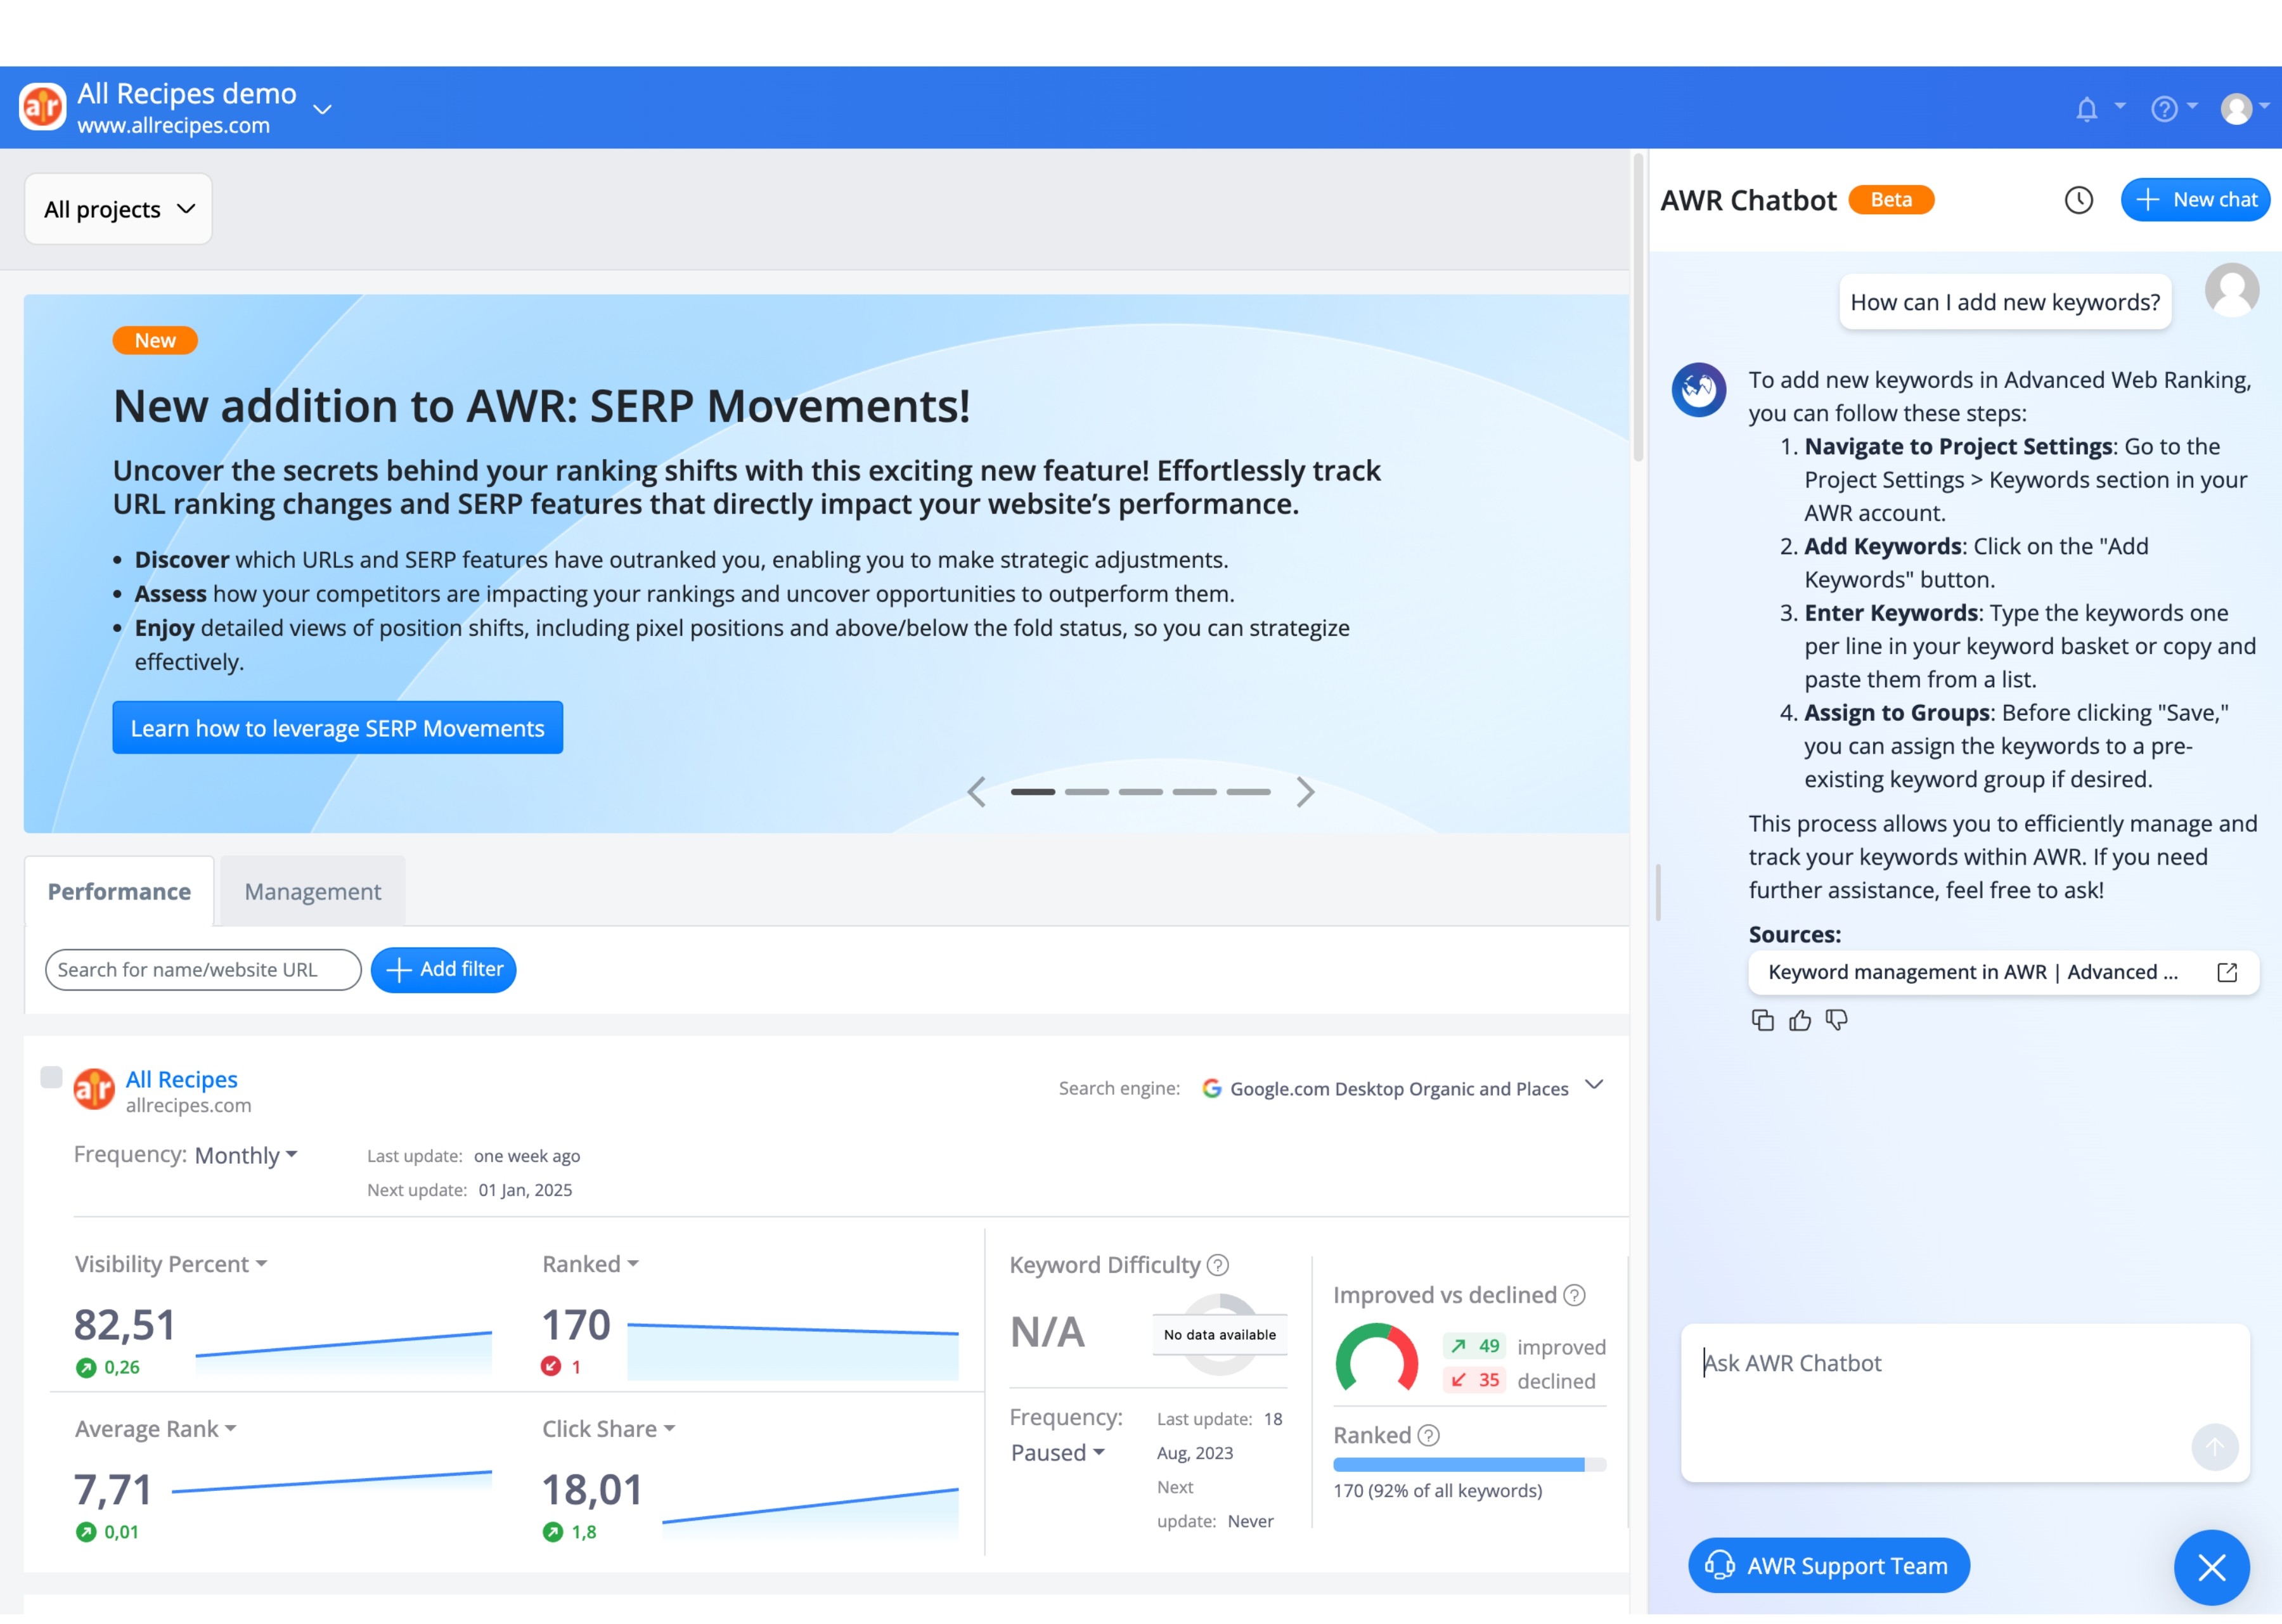Focus the name/website URL search field

[203, 970]
